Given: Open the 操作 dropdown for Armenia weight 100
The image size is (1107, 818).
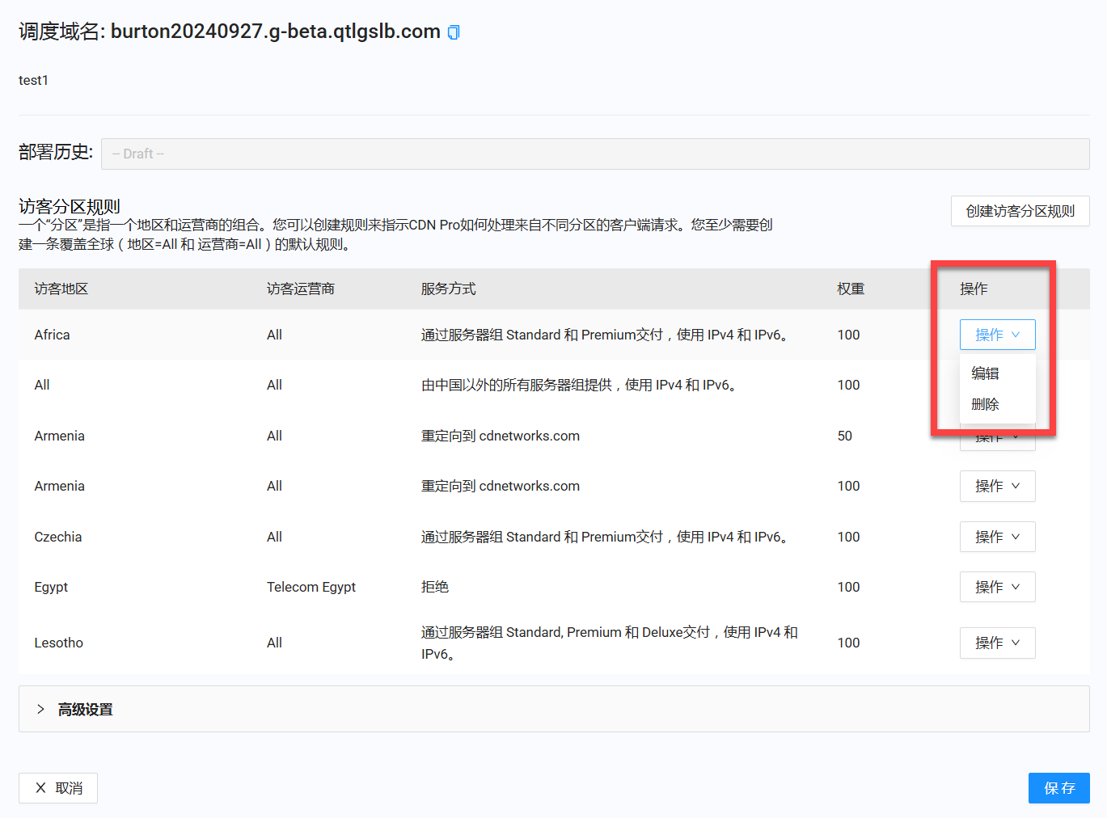Looking at the screenshot, I should (x=997, y=486).
